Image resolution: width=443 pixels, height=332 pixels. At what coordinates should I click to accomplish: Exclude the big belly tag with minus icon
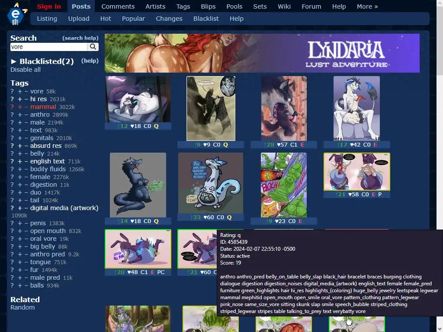coord(26,246)
